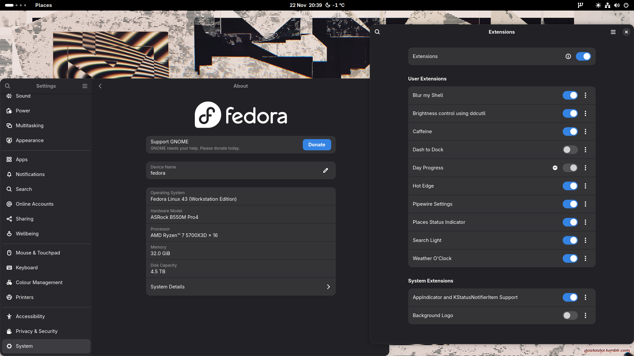Open the Settings hamburger menu
The height and width of the screenshot is (356, 634).
pyautogui.click(x=85, y=86)
